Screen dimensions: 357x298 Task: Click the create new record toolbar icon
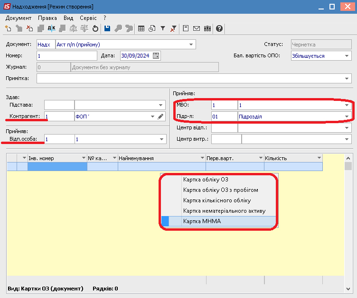(8, 28)
